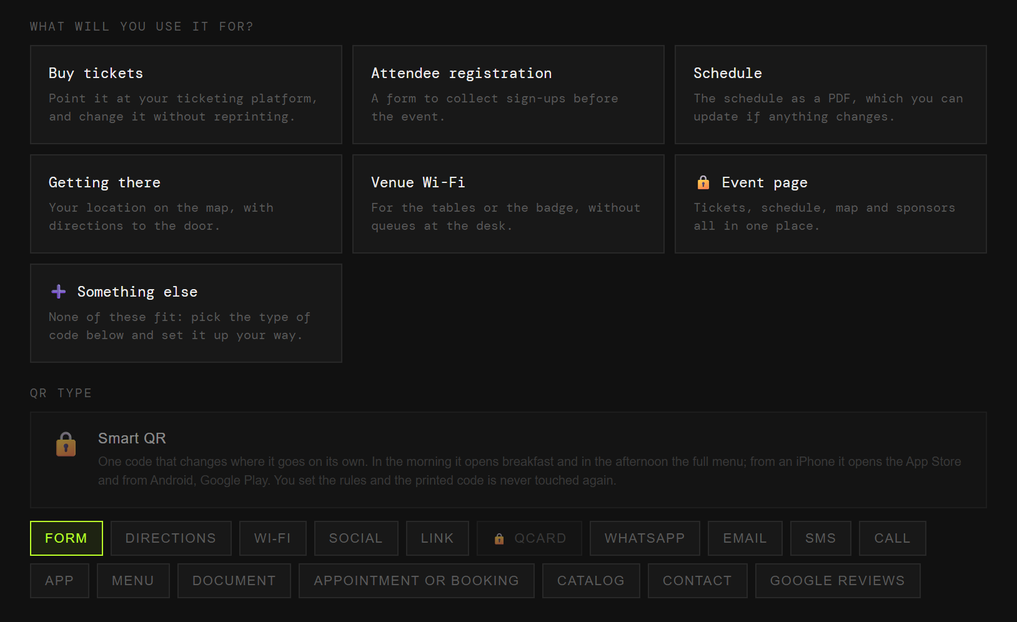Click the Smart QR title text
The width and height of the screenshot is (1017, 622).
pyautogui.click(x=132, y=438)
